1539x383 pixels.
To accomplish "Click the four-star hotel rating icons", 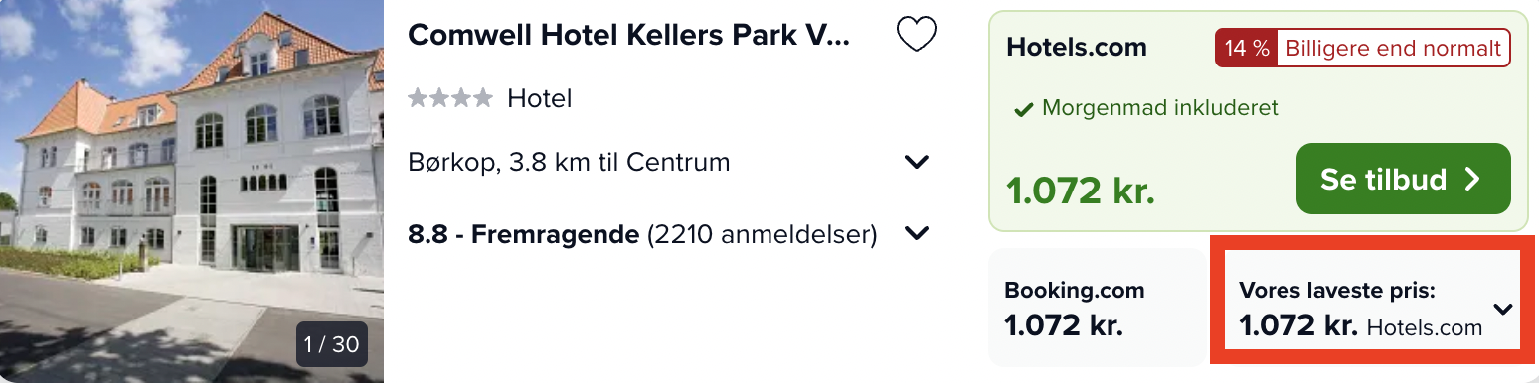I will tap(450, 97).
